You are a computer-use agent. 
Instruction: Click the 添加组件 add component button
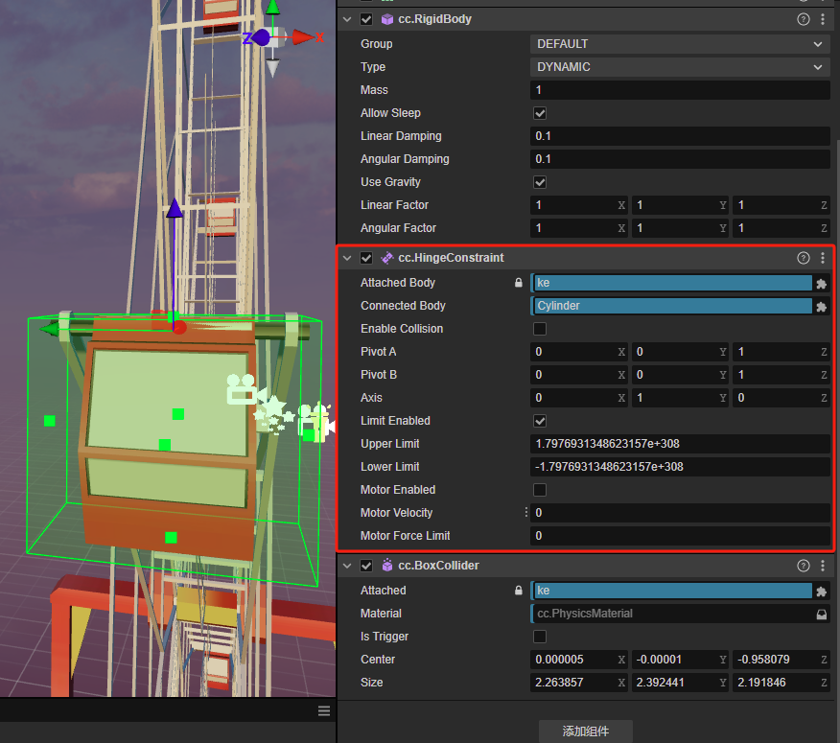coord(586,731)
